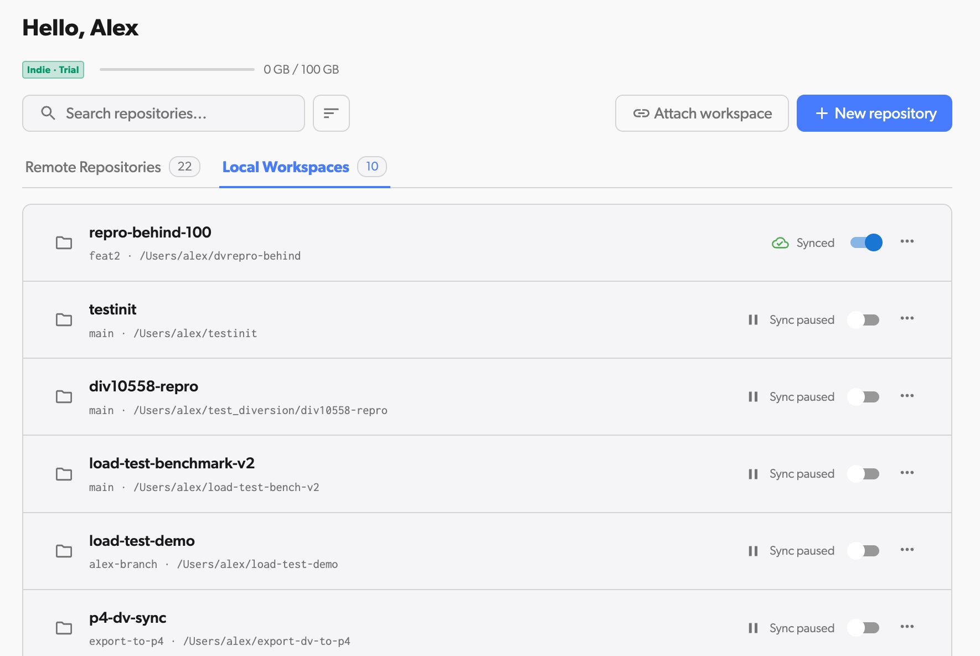The height and width of the screenshot is (656, 980).
Task: Toggle sync for load-test-benchmark-v2
Action: point(864,474)
